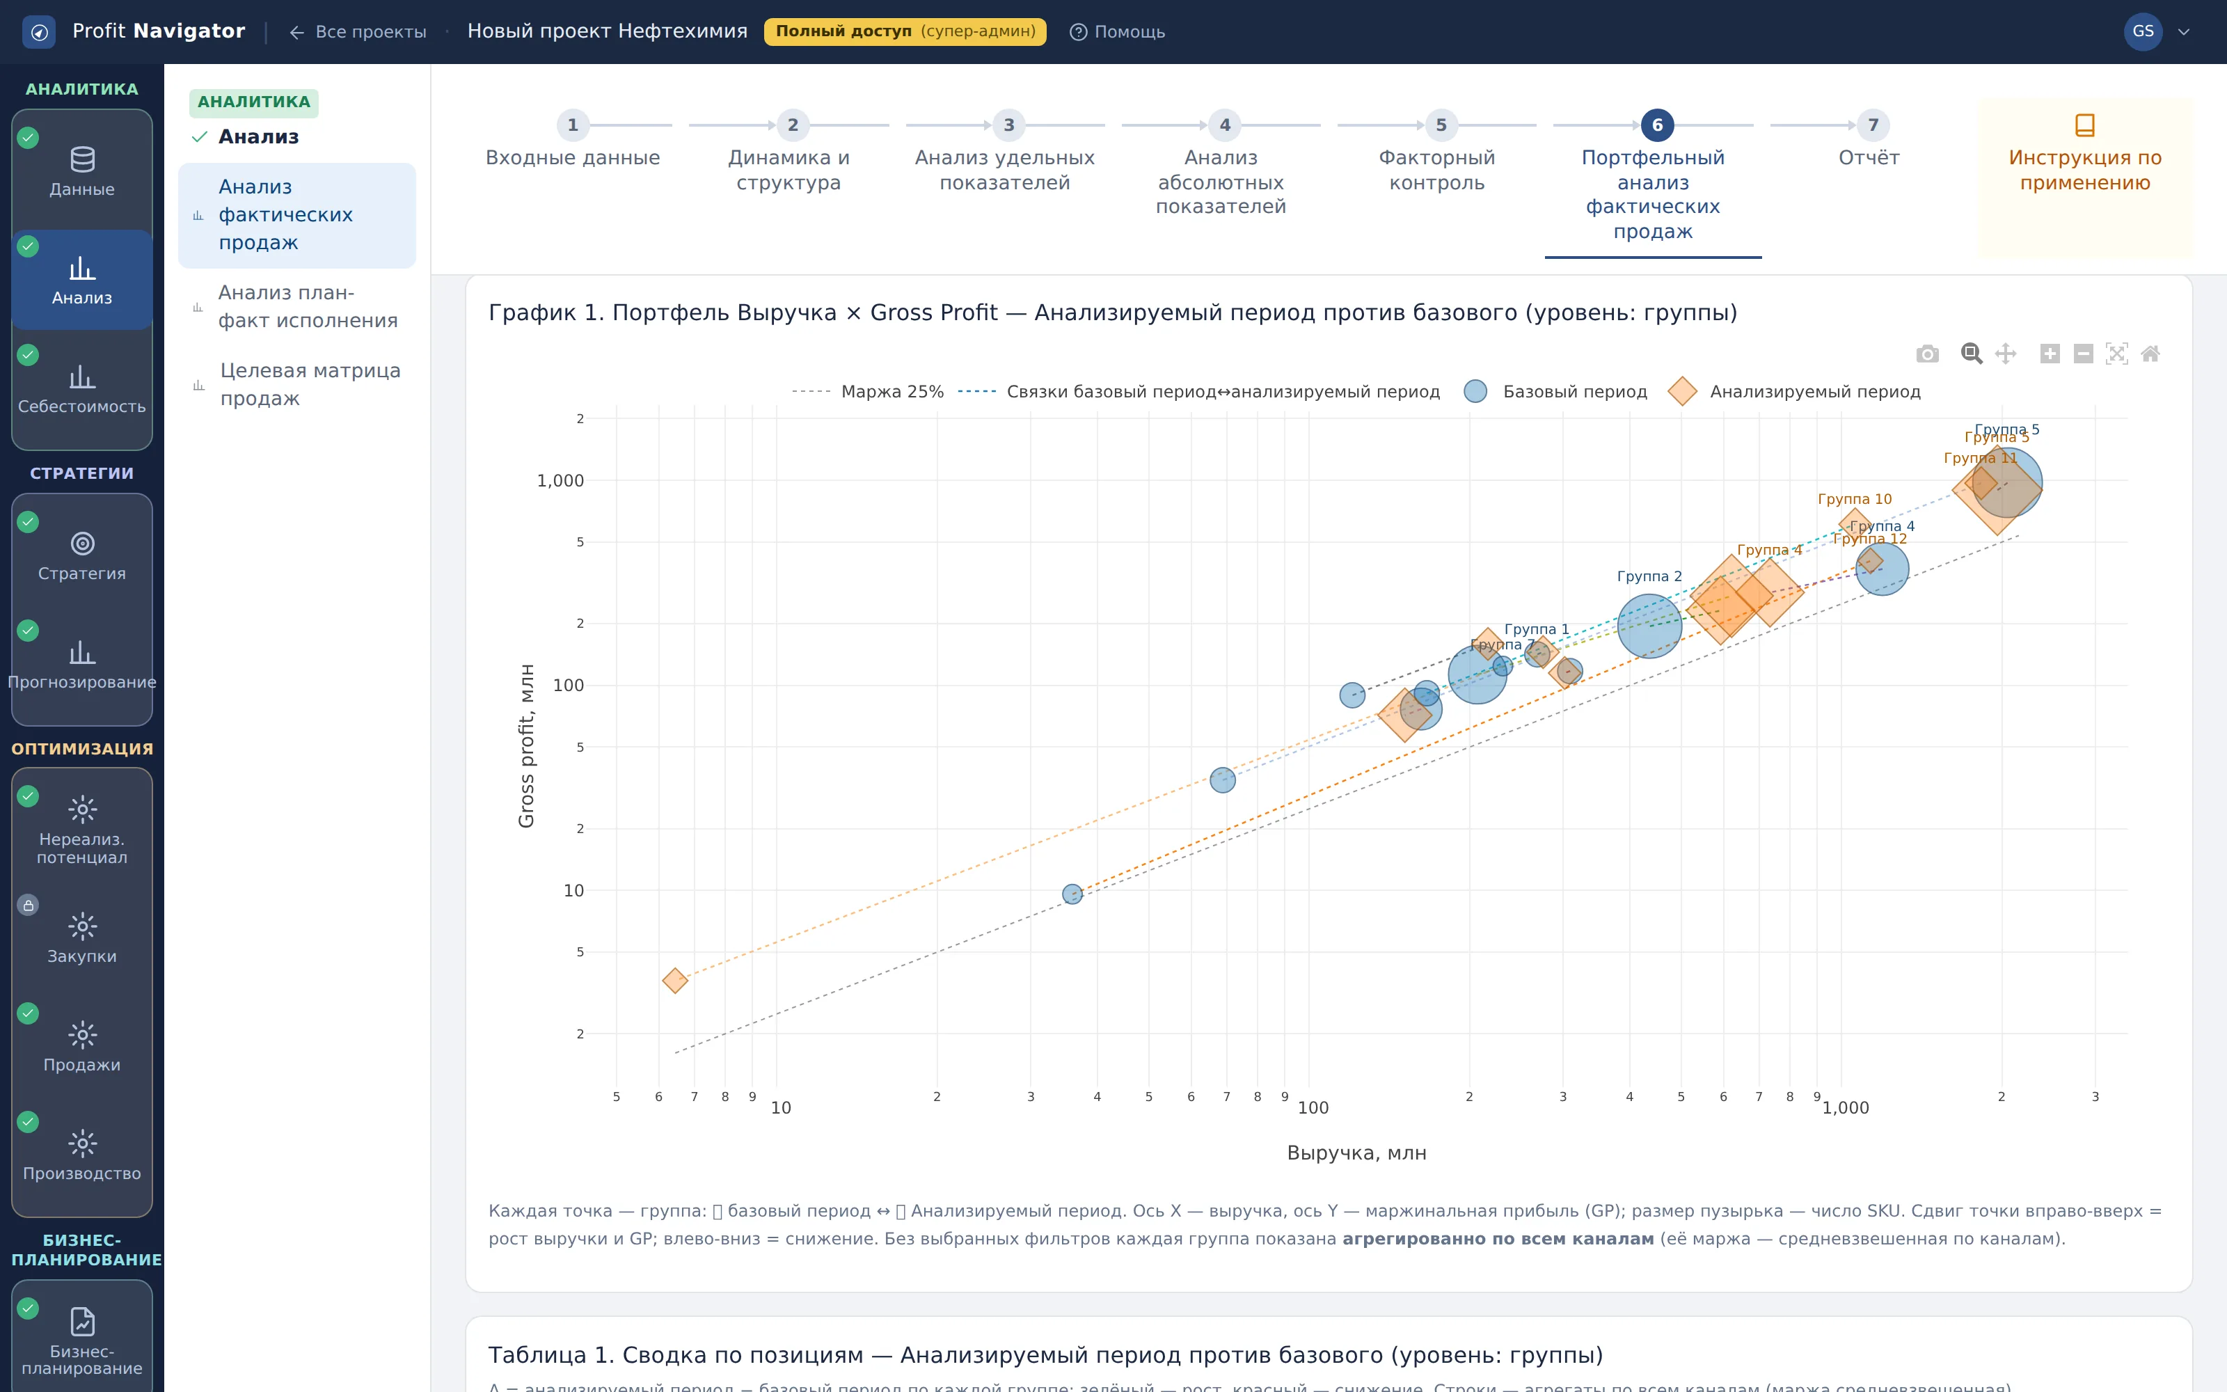Zoom out of the chart with minus icon
The width and height of the screenshot is (2227, 1392).
coord(2084,354)
